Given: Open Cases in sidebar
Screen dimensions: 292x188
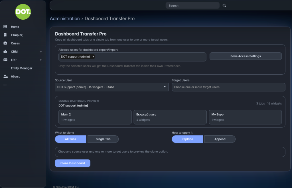Looking at the screenshot, I should [x=15, y=43].
